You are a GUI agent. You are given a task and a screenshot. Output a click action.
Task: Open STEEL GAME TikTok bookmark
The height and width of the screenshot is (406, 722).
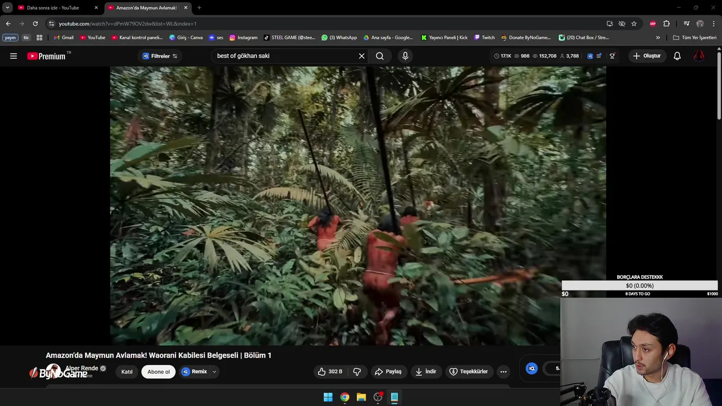pos(289,38)
